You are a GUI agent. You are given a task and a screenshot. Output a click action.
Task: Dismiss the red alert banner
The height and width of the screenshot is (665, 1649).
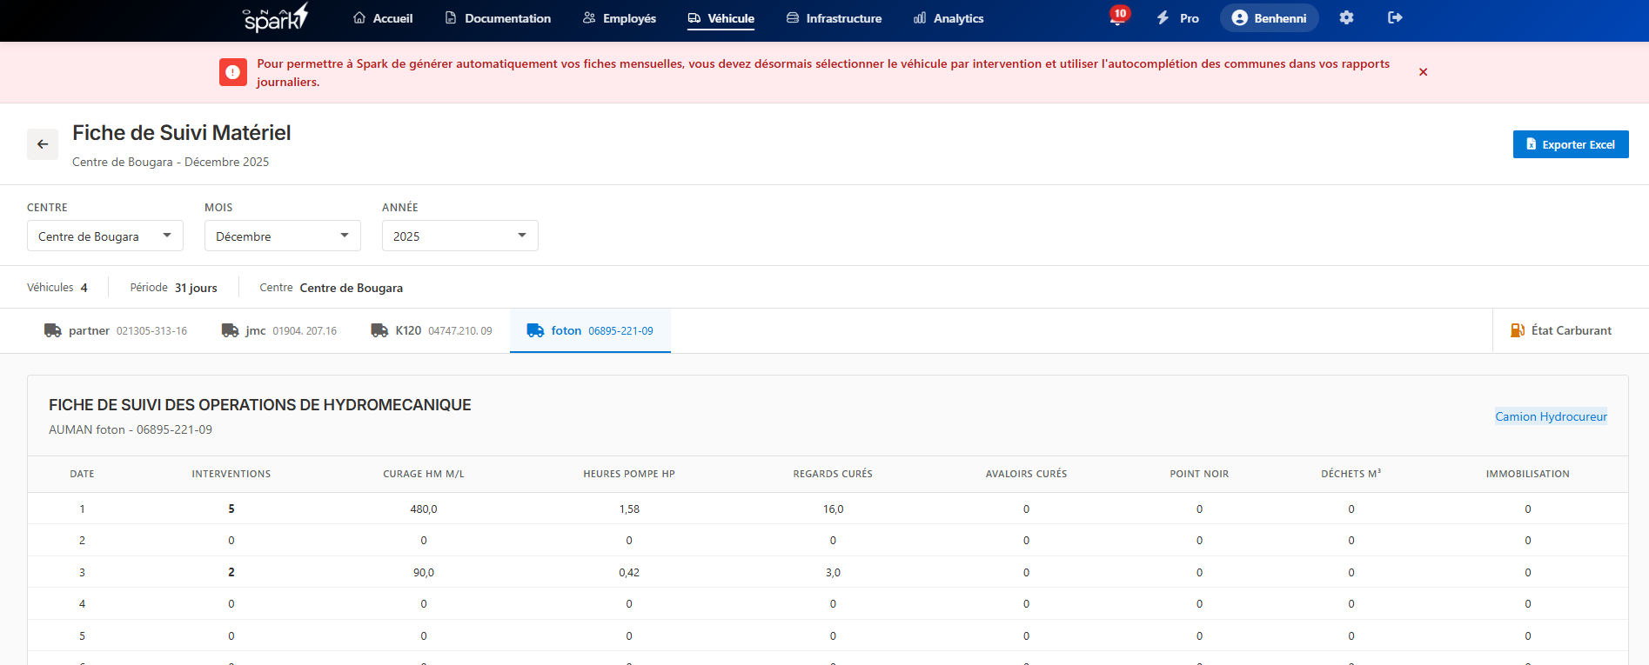[1423, 72]
